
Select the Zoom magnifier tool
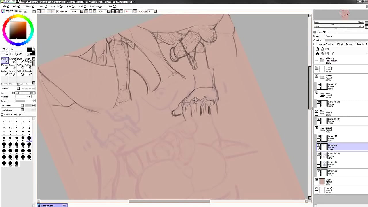7,53
